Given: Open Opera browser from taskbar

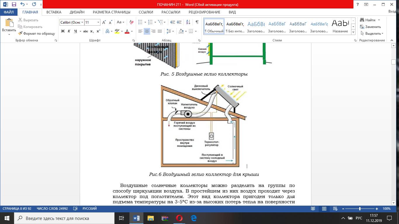Looking at the screenshot, I should [x=179, y=218].
